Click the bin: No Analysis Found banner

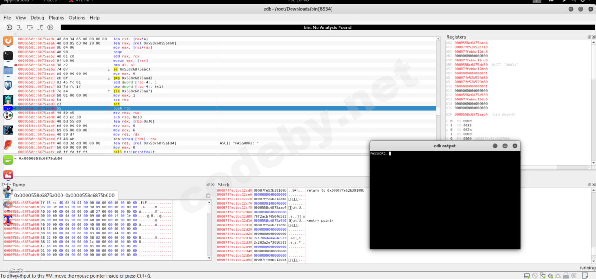327,27
